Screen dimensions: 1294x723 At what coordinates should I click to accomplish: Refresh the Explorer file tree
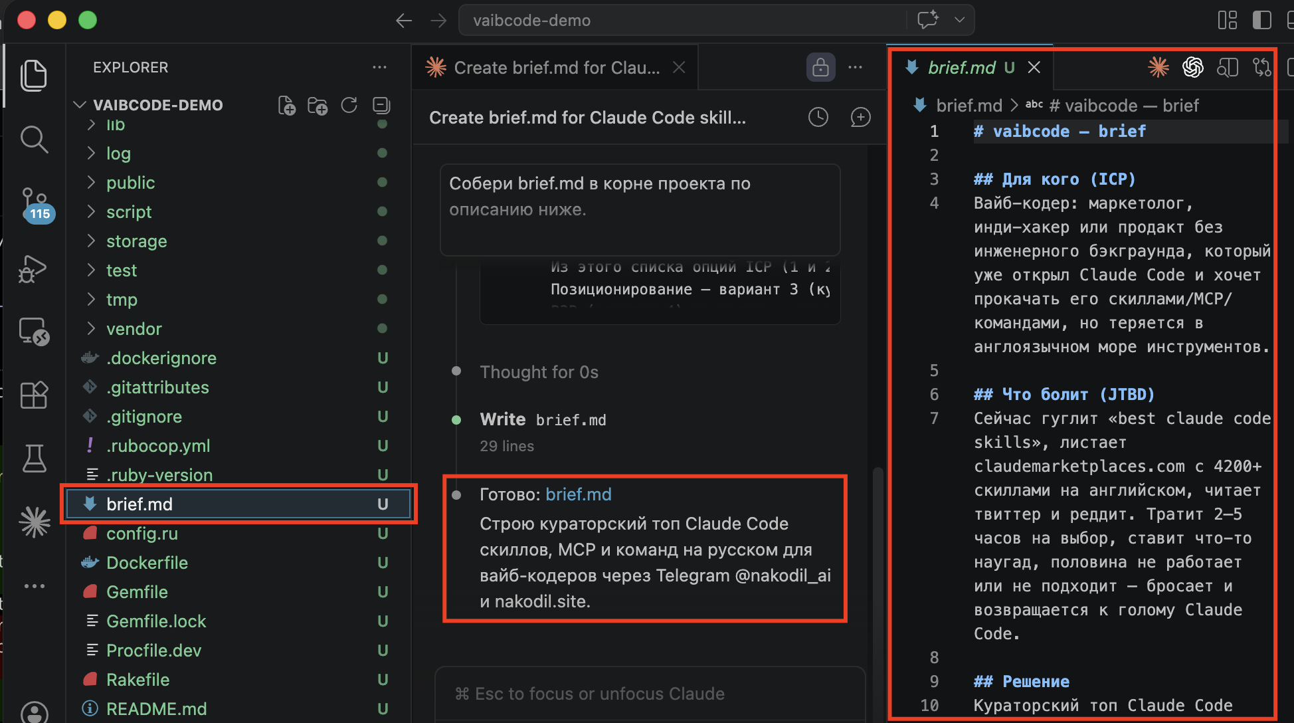[349, 105]
